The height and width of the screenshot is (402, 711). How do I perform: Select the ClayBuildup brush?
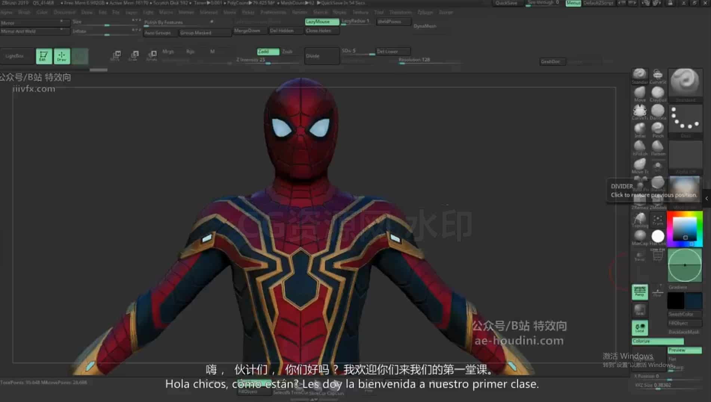click(x=658, y=94)
